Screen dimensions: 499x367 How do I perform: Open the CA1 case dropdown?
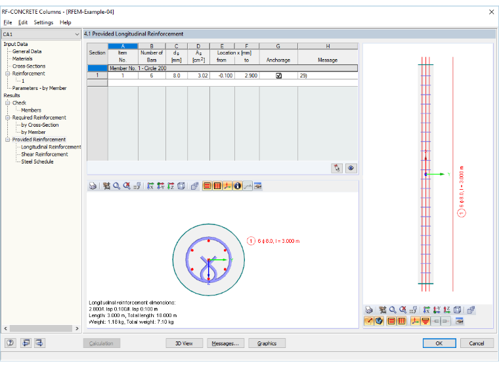click(x=41, y=34)
